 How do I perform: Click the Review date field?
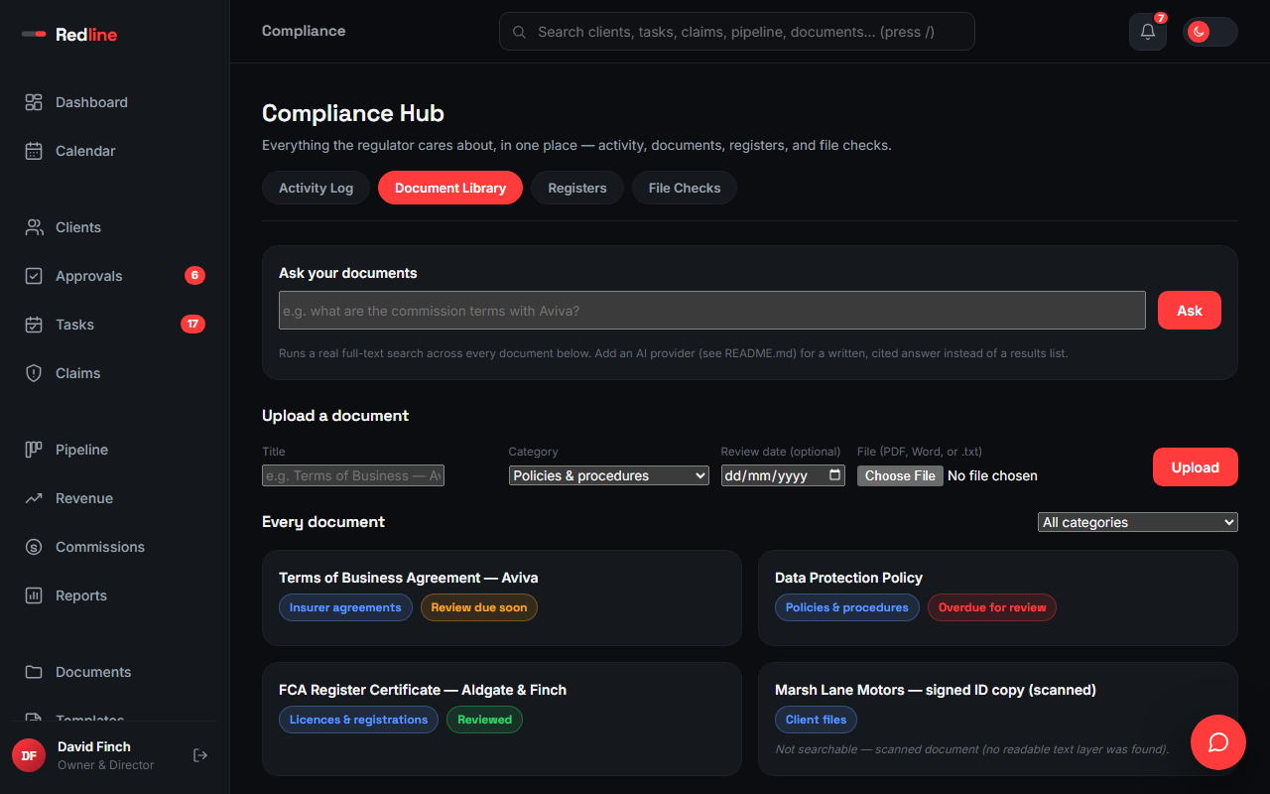[x=783, y=475]
